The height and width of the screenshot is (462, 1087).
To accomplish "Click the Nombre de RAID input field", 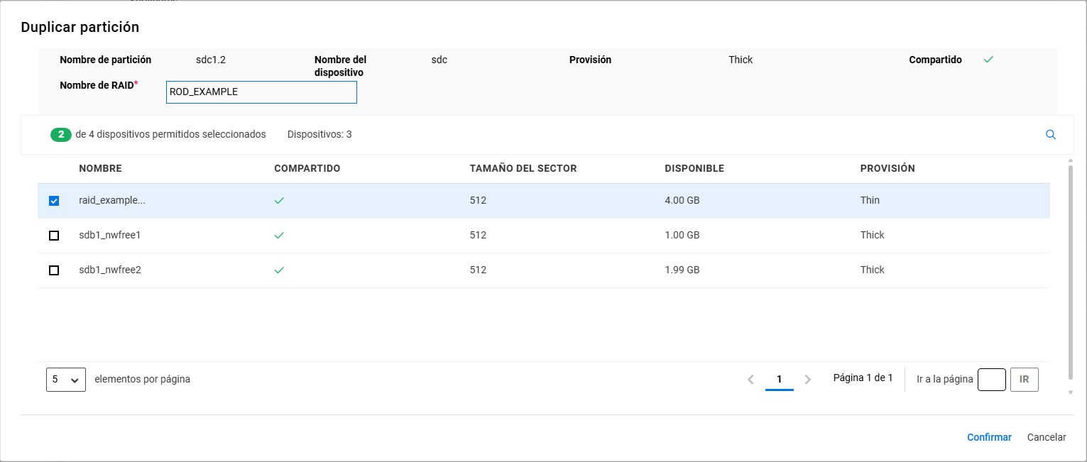I will [x=261, y=92].
